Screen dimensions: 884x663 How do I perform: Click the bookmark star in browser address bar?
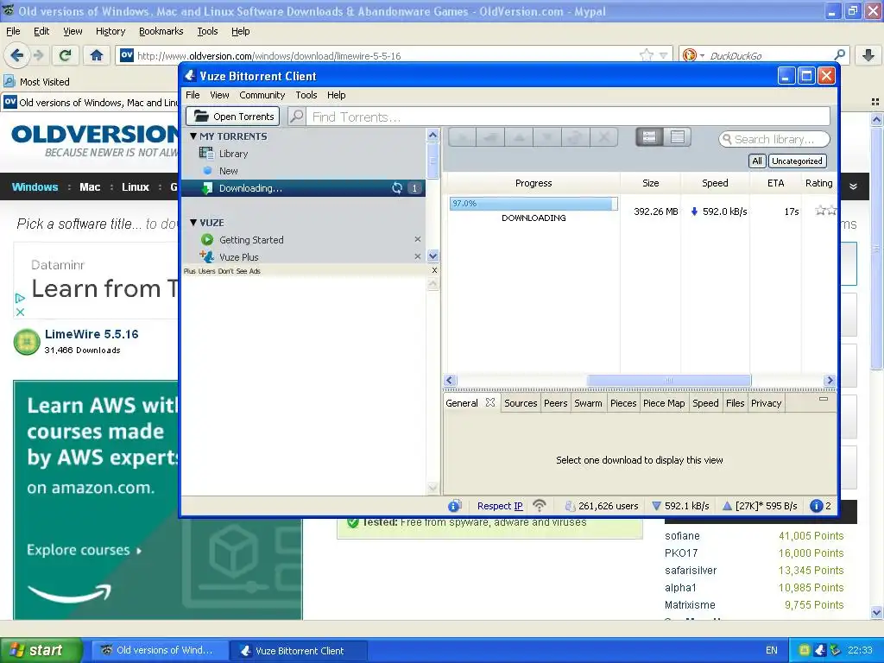click(x=647, y=55)
